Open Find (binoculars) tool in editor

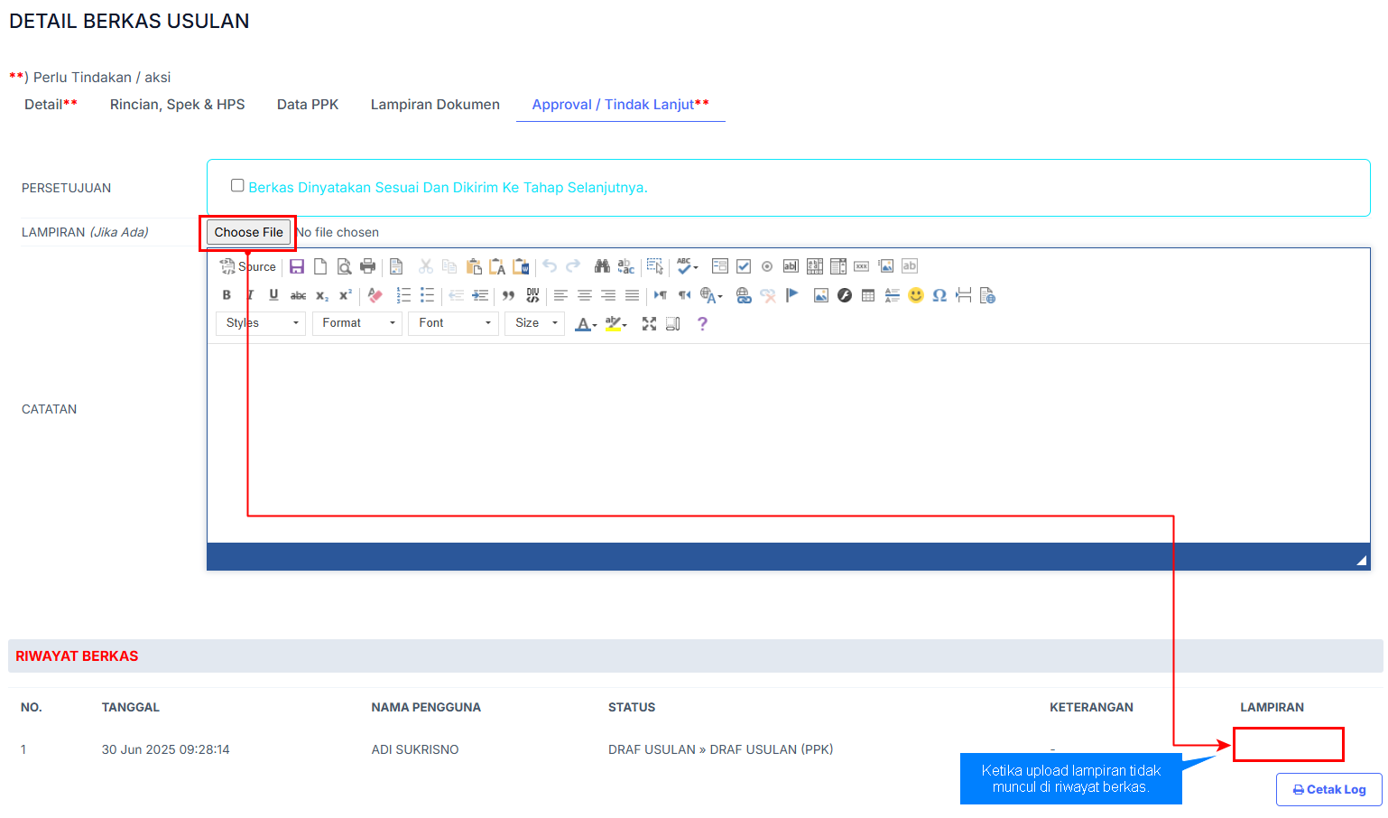click(602, 266)
